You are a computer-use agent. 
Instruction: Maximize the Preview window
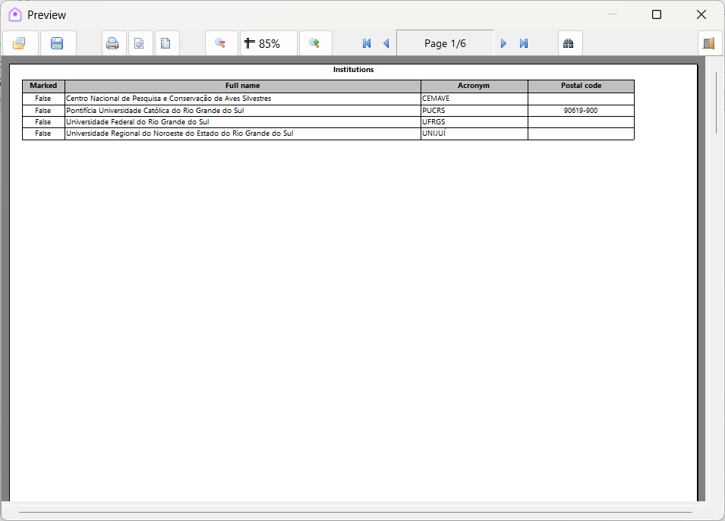(657, 14)
